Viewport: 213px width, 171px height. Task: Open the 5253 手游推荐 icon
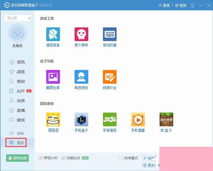click(110, 119)
